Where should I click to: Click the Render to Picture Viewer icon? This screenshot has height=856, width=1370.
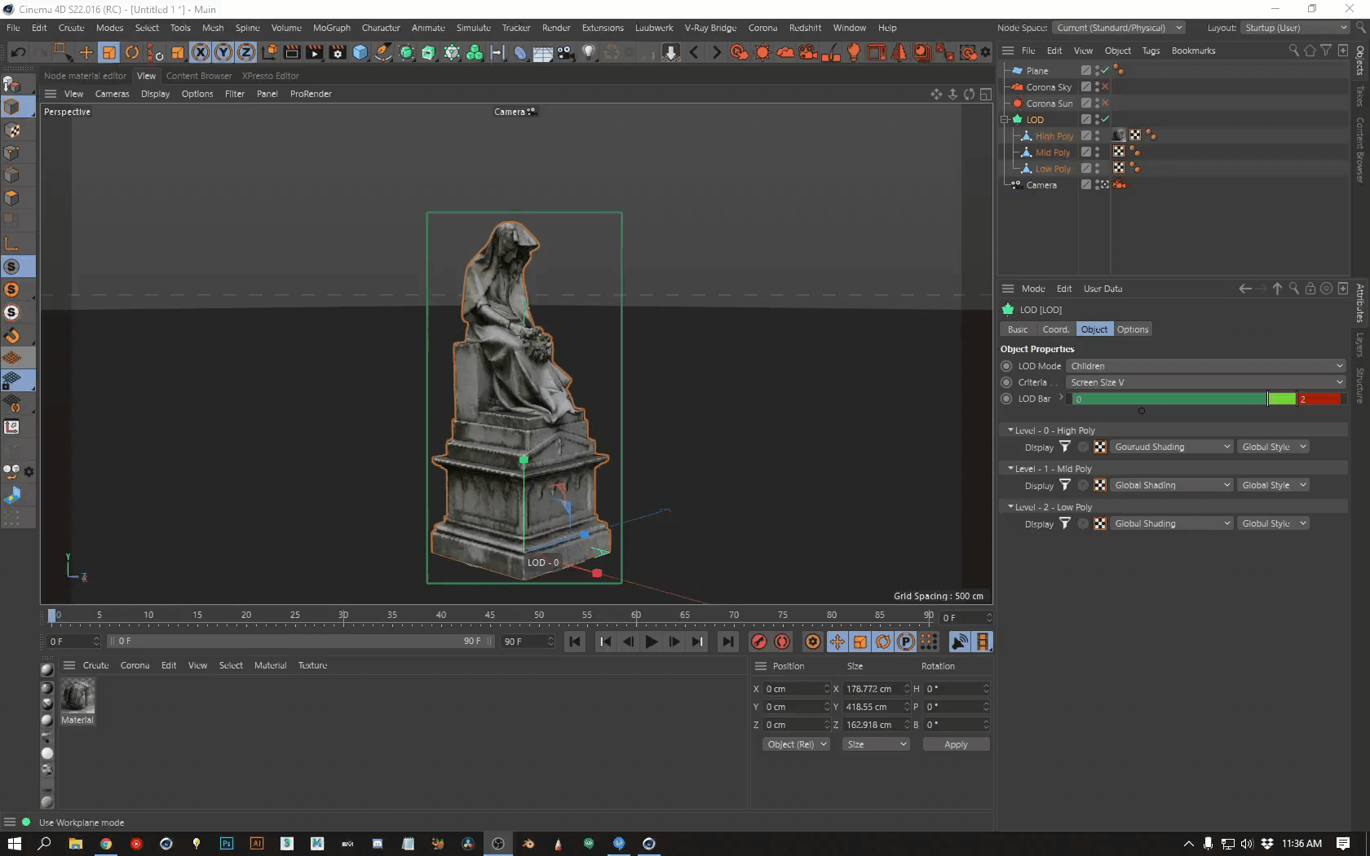[314, 52]
